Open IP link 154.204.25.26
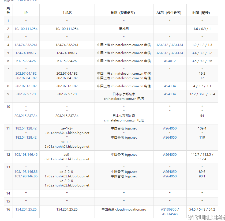 click(x=26, y=209)
